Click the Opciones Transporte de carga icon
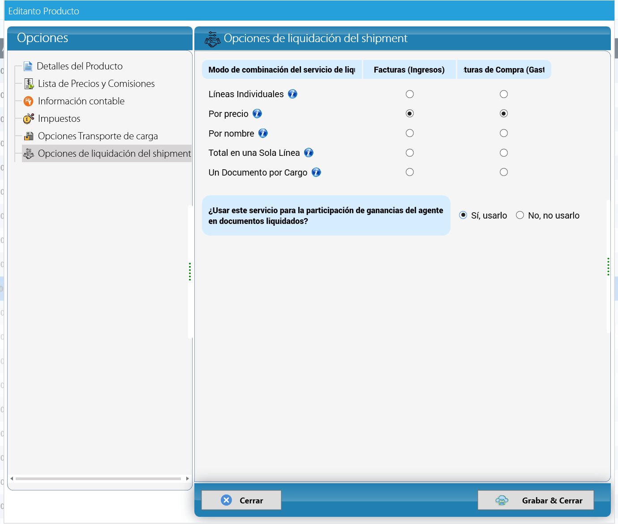The image size is (618, 524). point(29,136)
